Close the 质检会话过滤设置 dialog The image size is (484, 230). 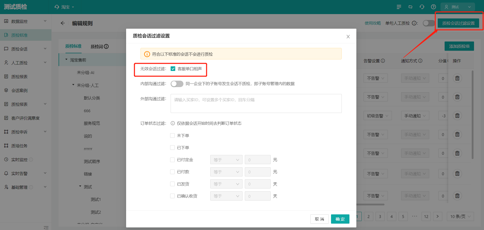(x=348, y=37)
